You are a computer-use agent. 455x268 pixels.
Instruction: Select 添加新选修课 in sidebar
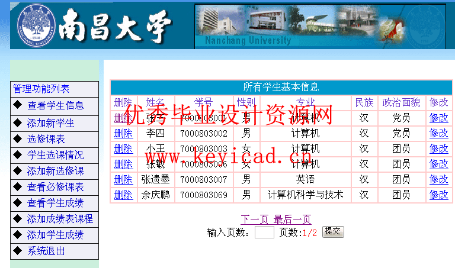click(x=55, y=171)
